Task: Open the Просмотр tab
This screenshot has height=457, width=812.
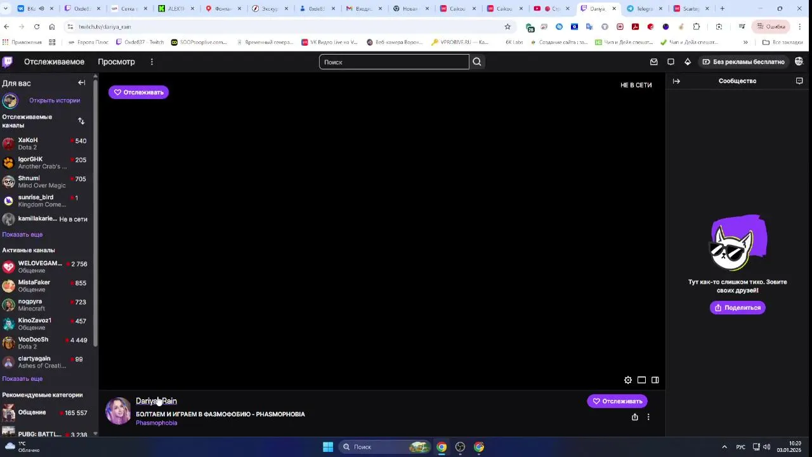Action: coord(116,62)
